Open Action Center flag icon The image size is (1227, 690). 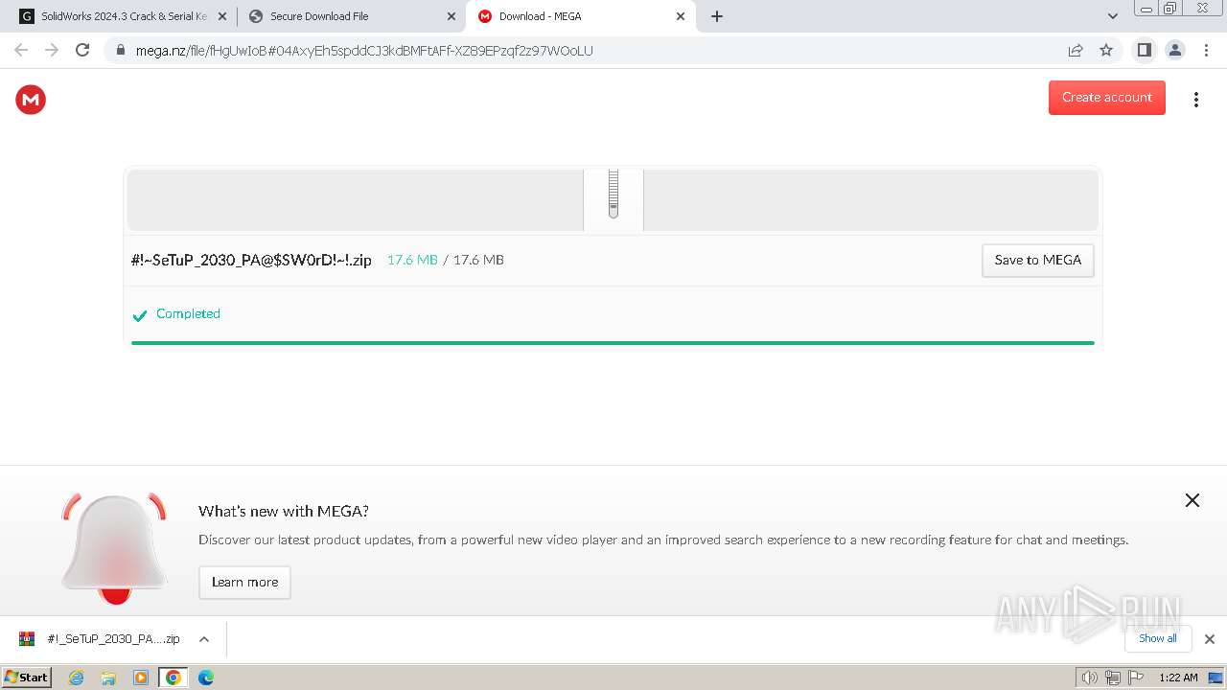(x=1135, y=678)
